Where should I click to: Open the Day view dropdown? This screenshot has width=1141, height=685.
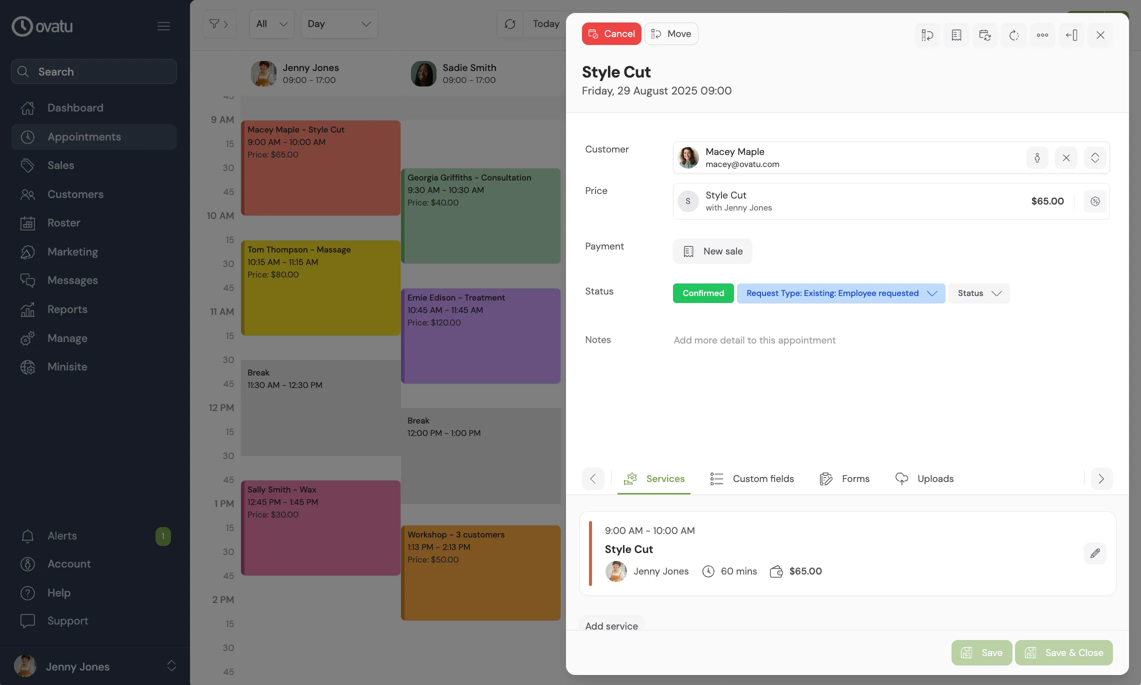tap(339, 24)
